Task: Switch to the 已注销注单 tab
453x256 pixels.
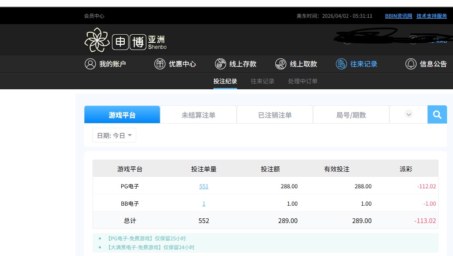Action: tap(275, 115)
